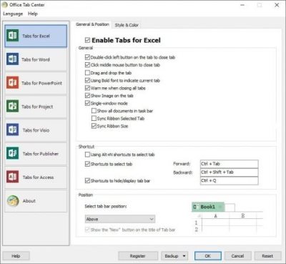Open the Backup button dropdown arrow
Screen dimensions: 286x264
[184, 256]
